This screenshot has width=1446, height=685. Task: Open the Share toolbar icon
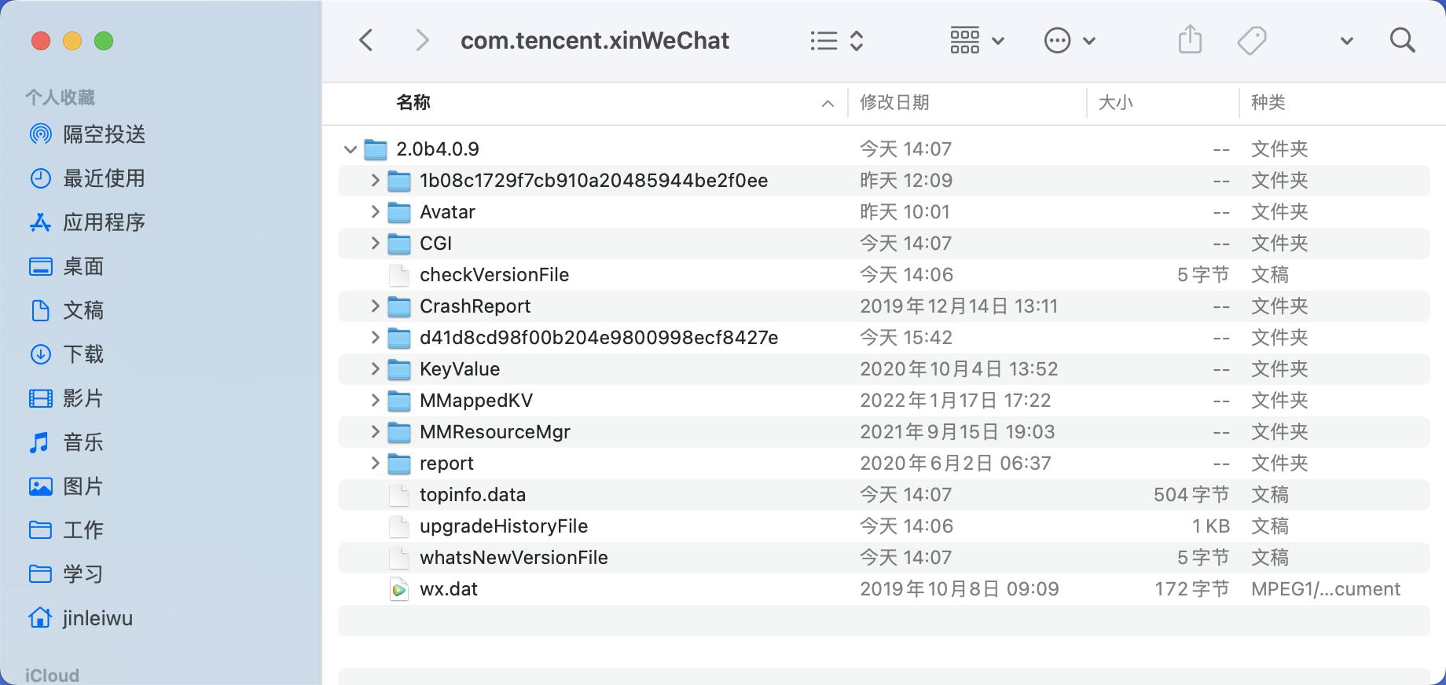(x=1190, y=40)
